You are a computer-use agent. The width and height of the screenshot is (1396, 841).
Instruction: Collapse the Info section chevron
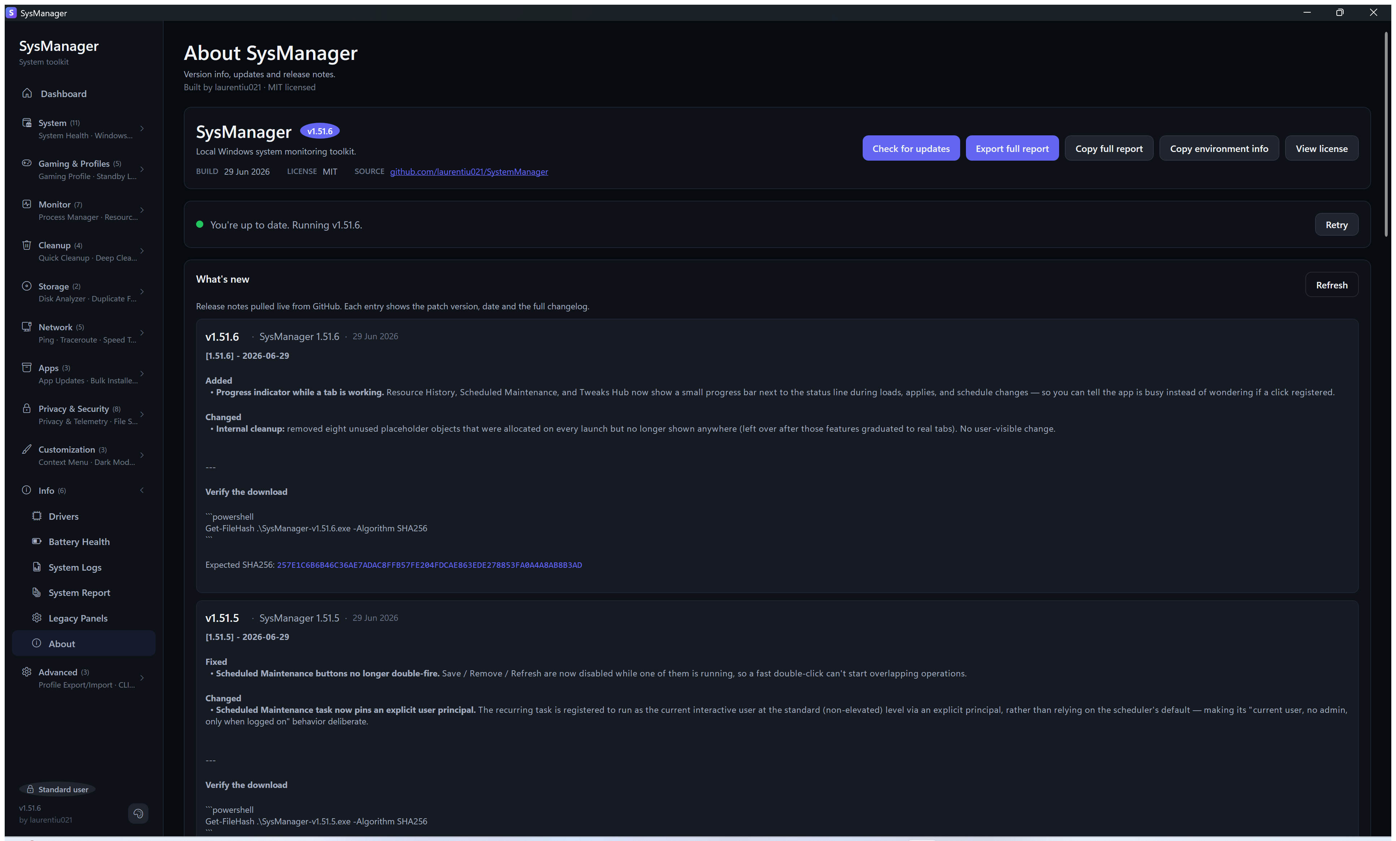[142, 491]
